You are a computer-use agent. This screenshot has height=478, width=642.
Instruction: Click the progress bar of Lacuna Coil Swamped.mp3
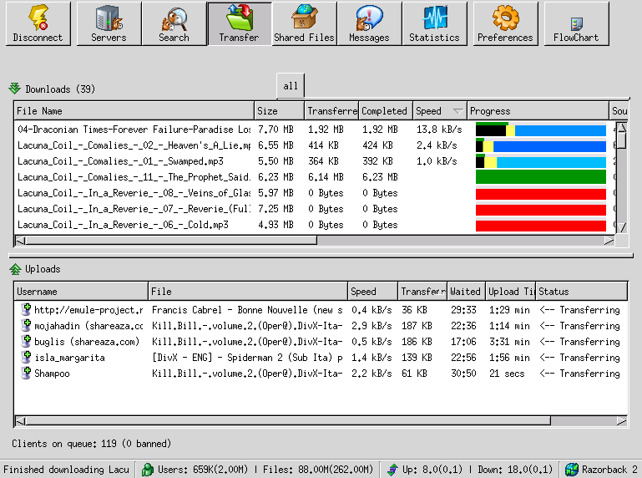tap(540, 162)
